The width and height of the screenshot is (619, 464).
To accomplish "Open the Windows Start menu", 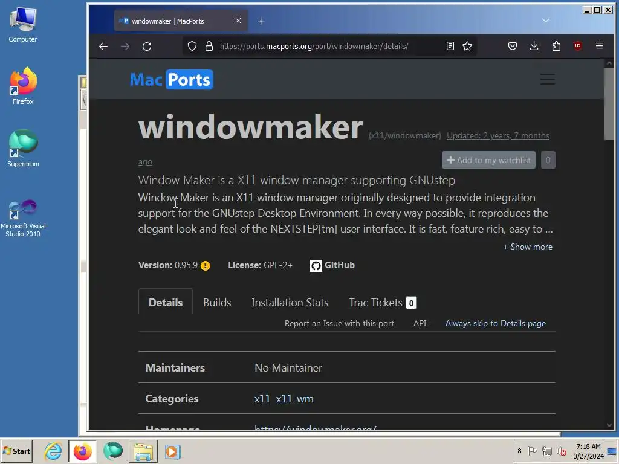I will click(x=16, y=451).
